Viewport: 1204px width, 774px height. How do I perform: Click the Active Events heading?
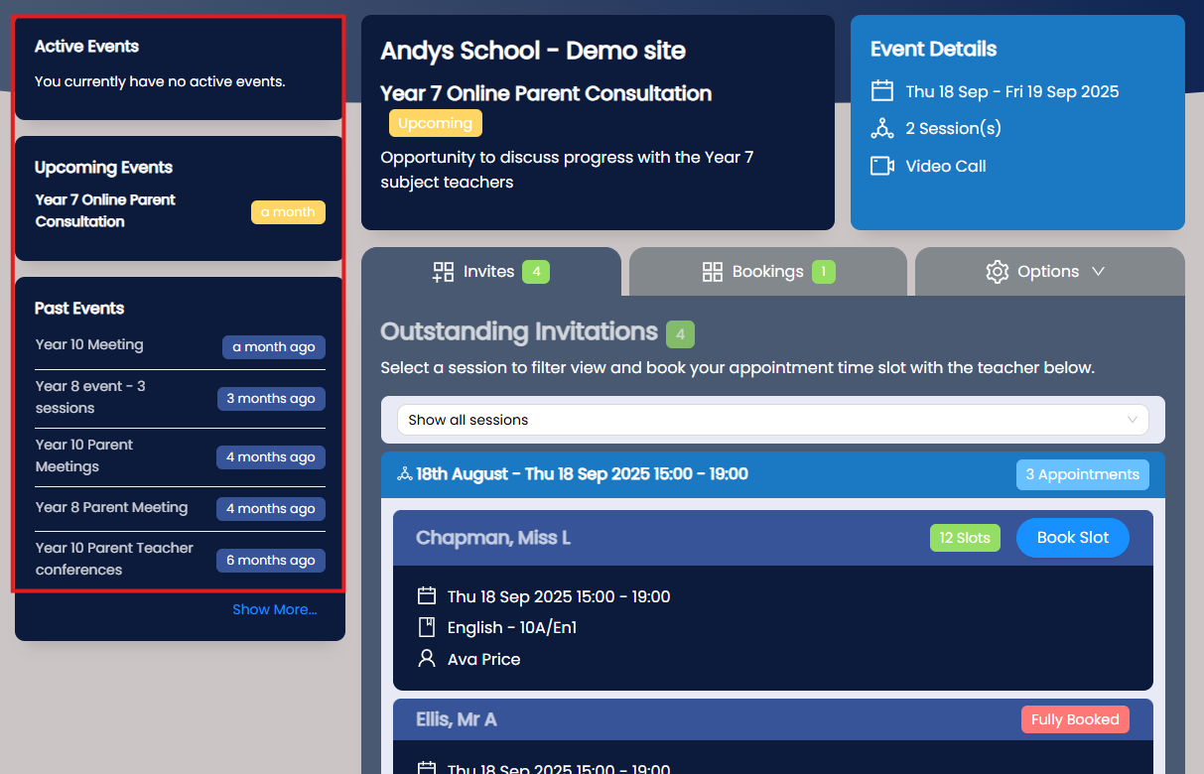(86, 47)
